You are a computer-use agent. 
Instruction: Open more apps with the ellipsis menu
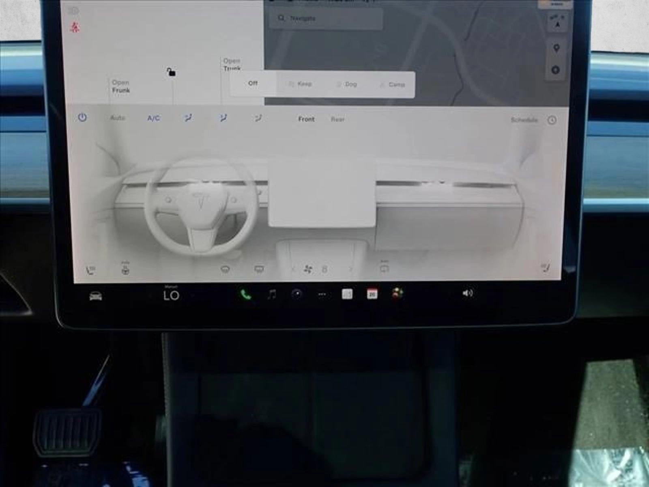[x=322, y=294]
